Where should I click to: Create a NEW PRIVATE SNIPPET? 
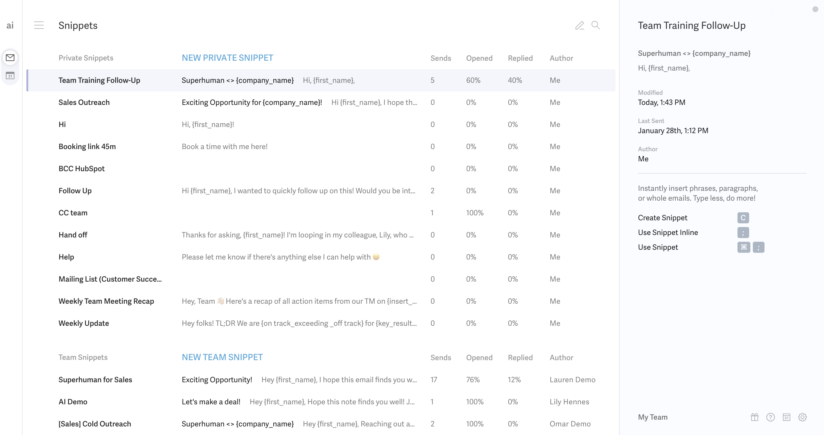227,58
